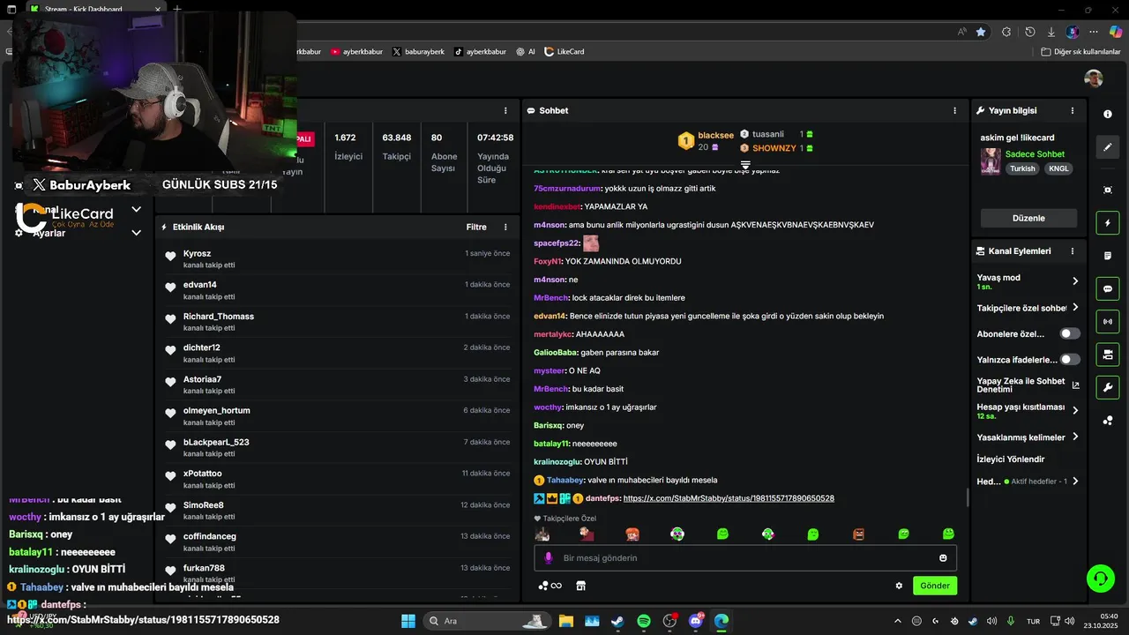Open OBS Studio from the taskbar
Screen dimensions: 1129x635
point(669,621)
